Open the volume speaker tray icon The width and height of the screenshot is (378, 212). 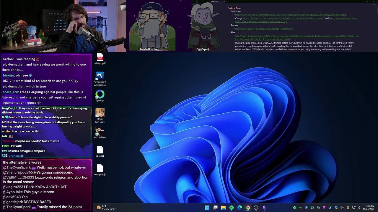pos(359,208)
